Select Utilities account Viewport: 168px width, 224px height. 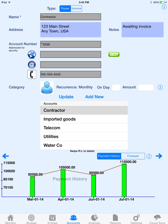(84, 136)
